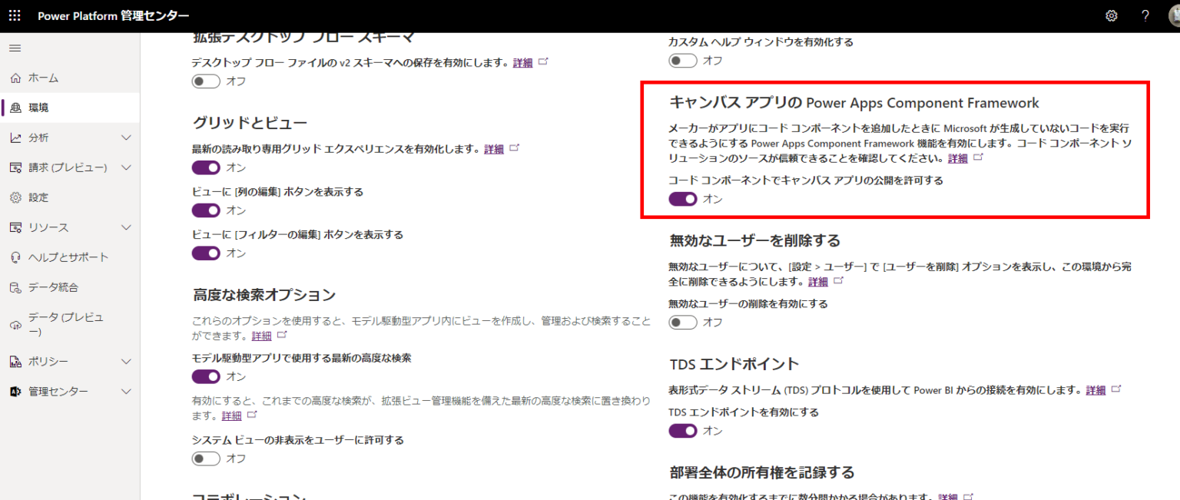
Task: Toggle TDS エンドポイントを有効にする switch
Action: click(683, 431)
